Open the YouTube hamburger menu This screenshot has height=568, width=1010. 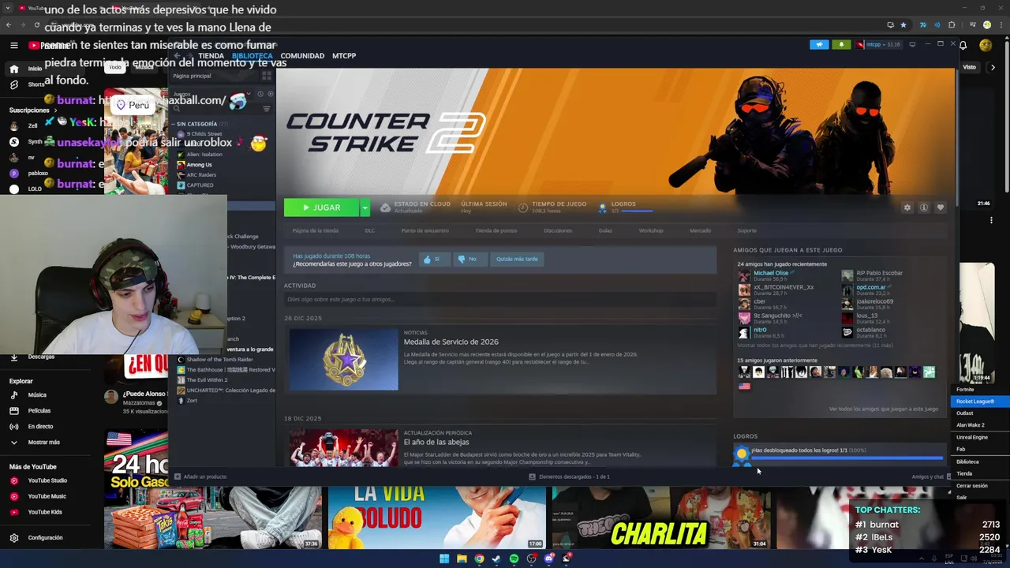point(13,46)
